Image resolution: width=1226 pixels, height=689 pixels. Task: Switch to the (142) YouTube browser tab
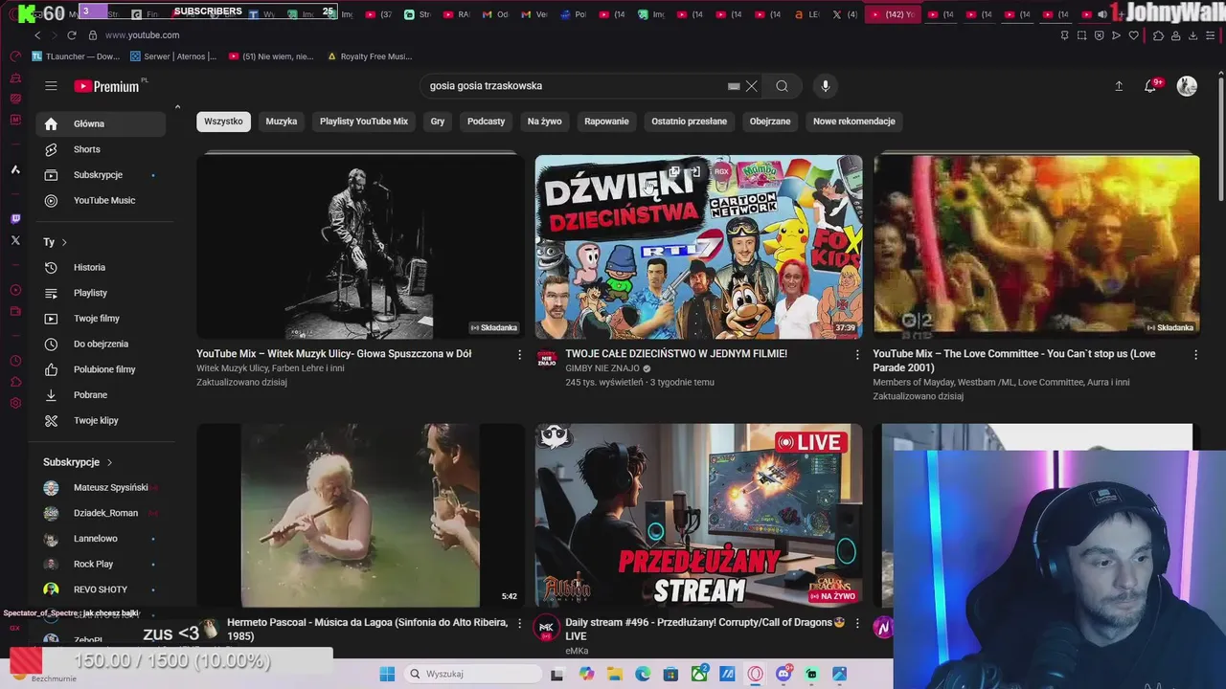point(892,14)
